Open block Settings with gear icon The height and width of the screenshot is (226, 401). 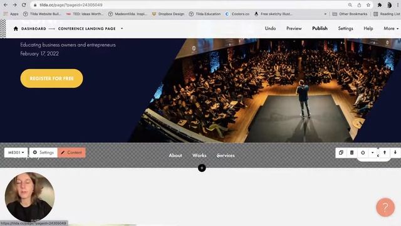tap(43, 153)
